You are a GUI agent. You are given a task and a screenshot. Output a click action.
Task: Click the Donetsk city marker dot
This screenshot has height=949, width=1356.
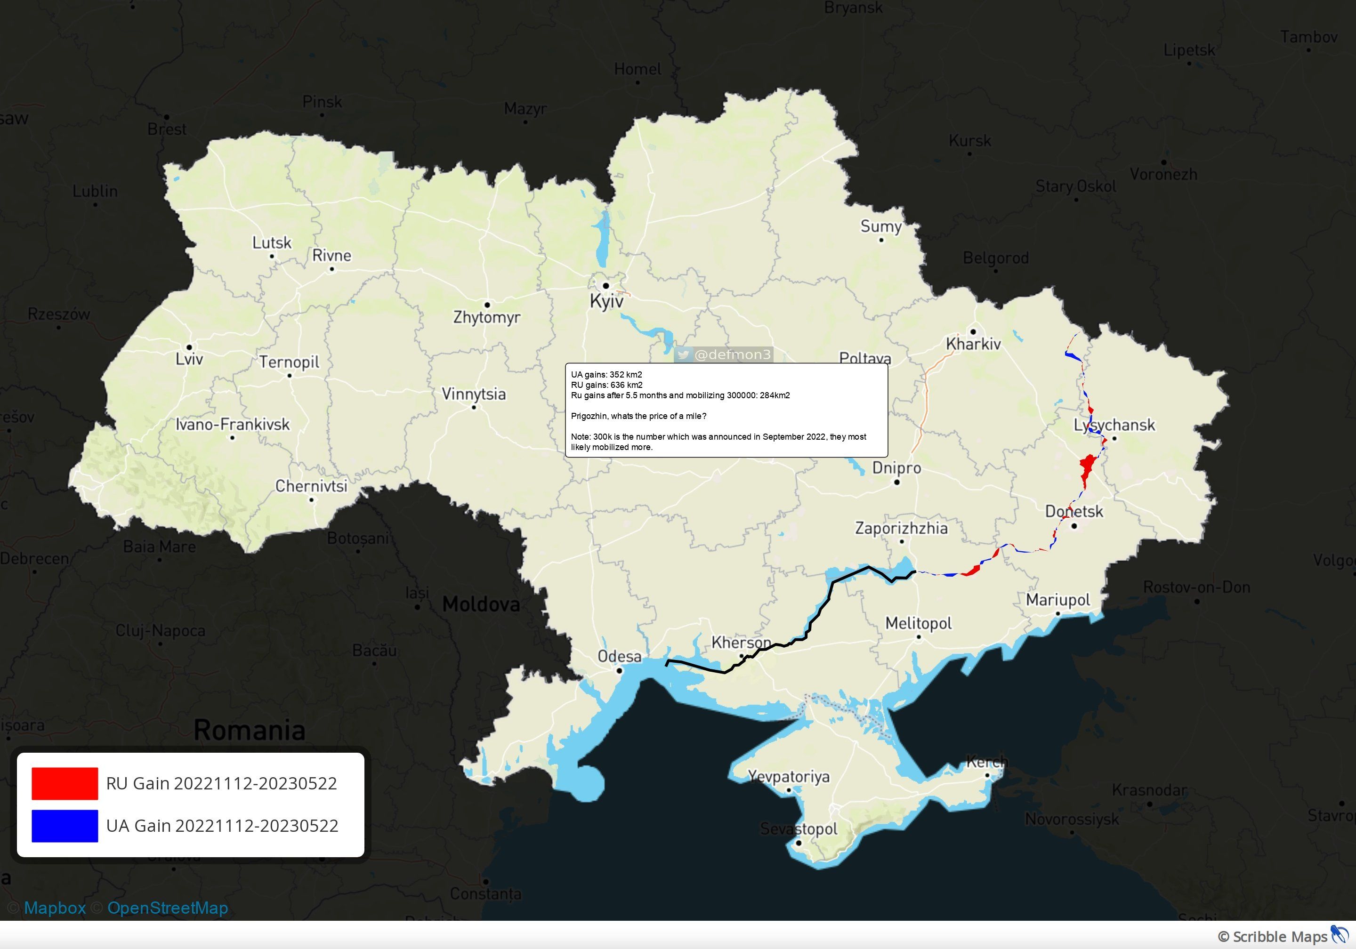(1073, 526)
